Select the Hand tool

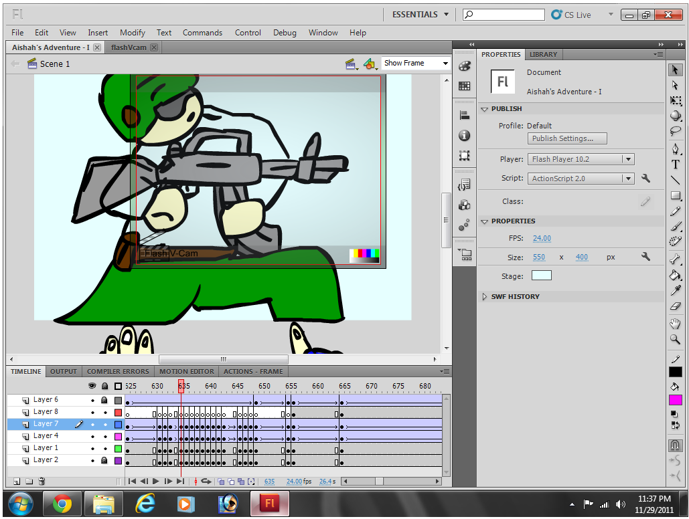point(676,324)
